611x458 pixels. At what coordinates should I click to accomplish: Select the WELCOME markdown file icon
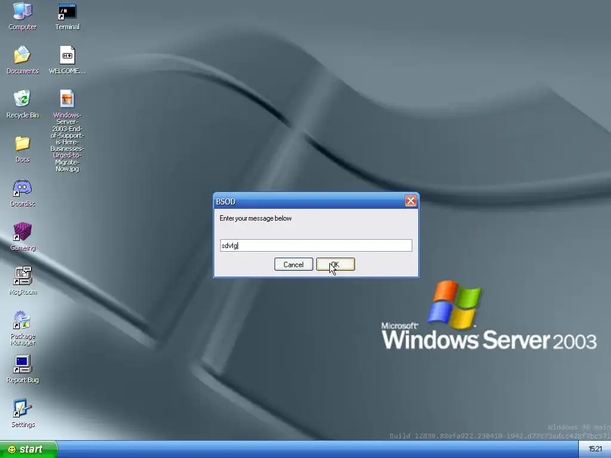67,60
